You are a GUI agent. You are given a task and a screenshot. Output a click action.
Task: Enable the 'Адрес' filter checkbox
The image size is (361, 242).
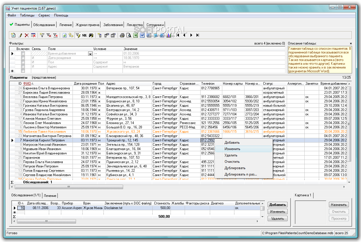23,66
